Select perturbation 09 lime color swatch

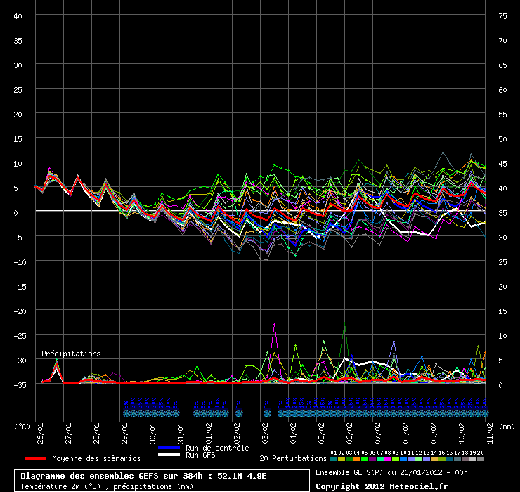coord(396,459)
